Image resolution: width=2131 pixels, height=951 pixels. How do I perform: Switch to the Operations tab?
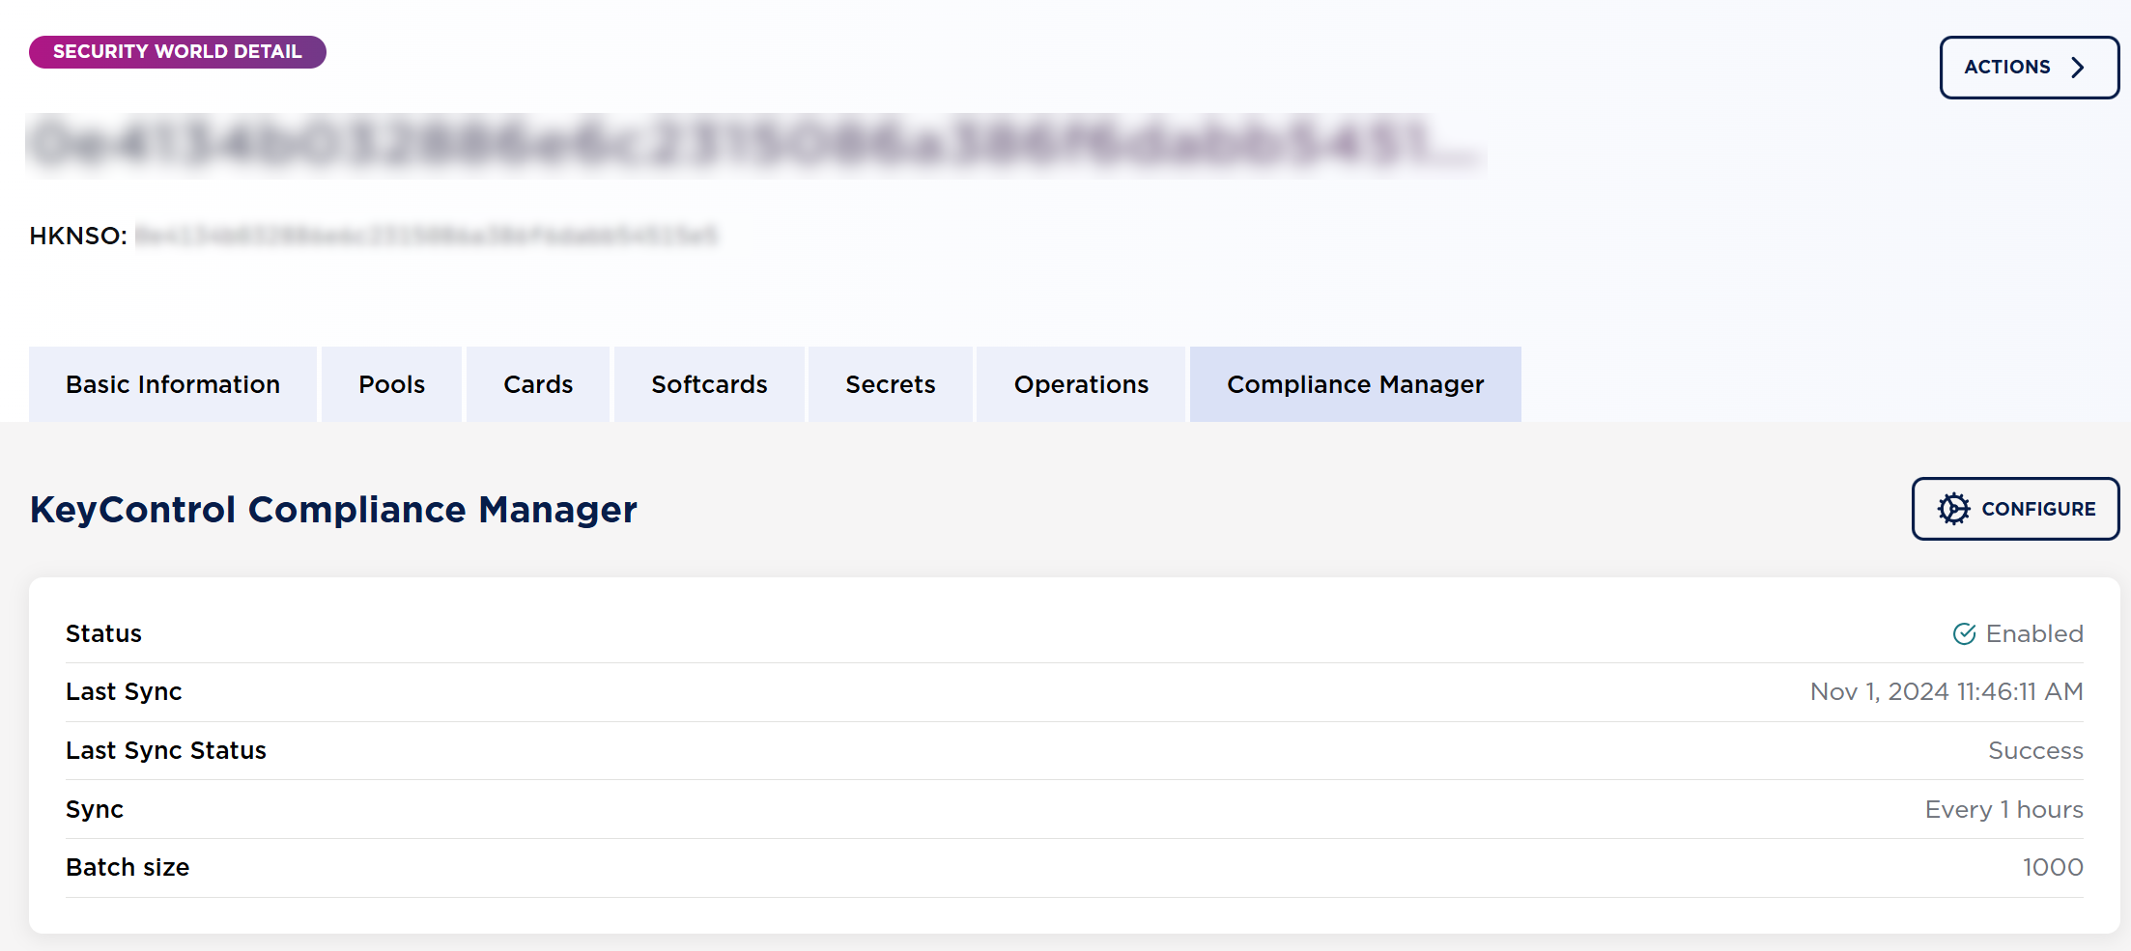coord(1081,384)
